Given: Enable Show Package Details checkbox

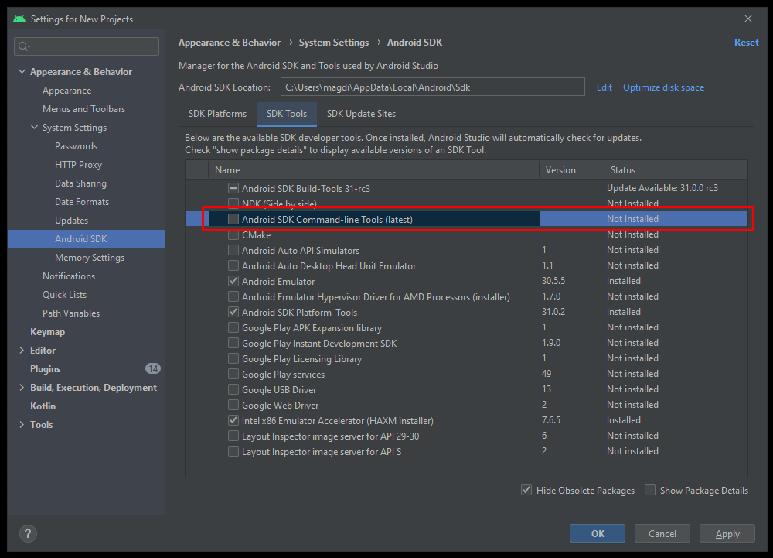Looking at the screenshot, I should [650, 490].
